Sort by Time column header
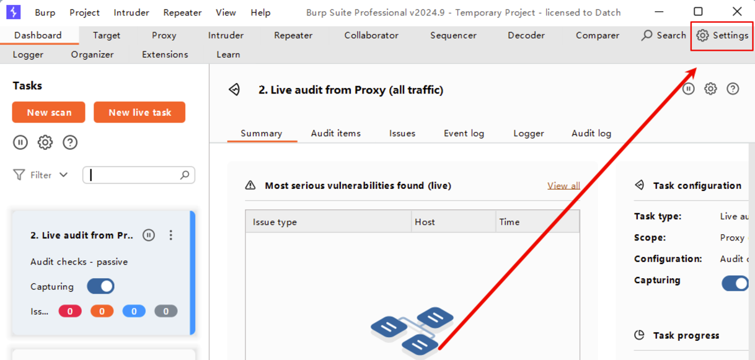755x360 pixels. click(x=538, y=222)
